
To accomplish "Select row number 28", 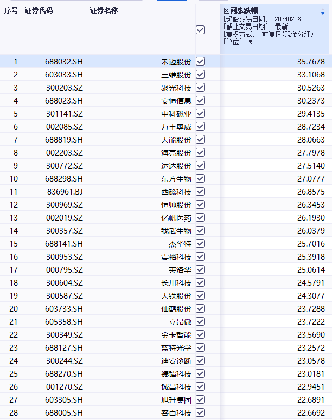I will pyautogui.click(x=14, y=413).
